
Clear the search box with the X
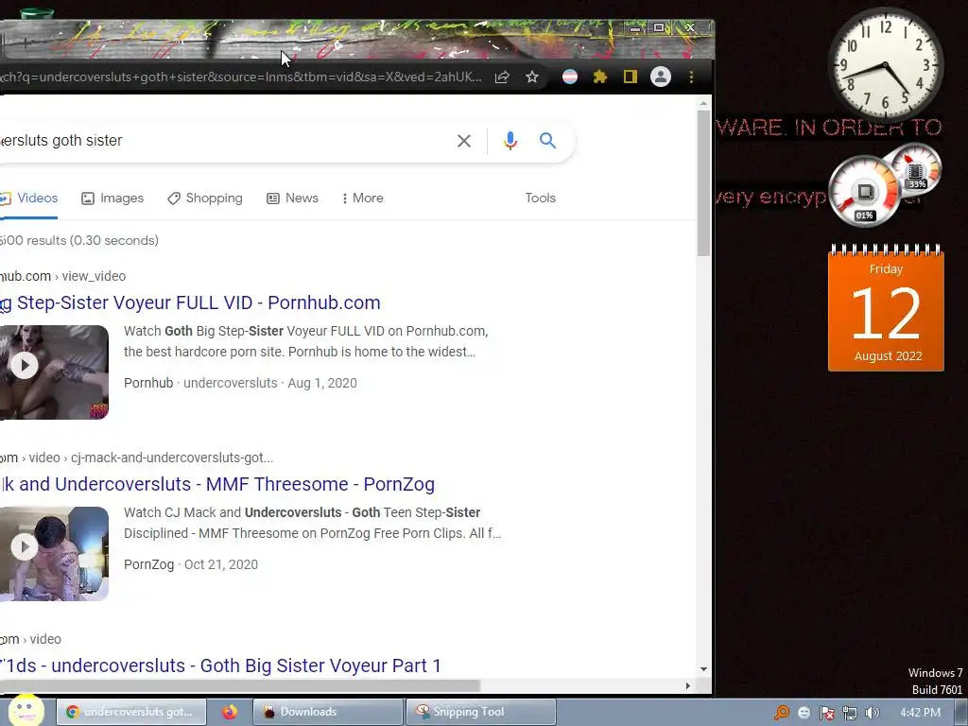pos(463,141)
